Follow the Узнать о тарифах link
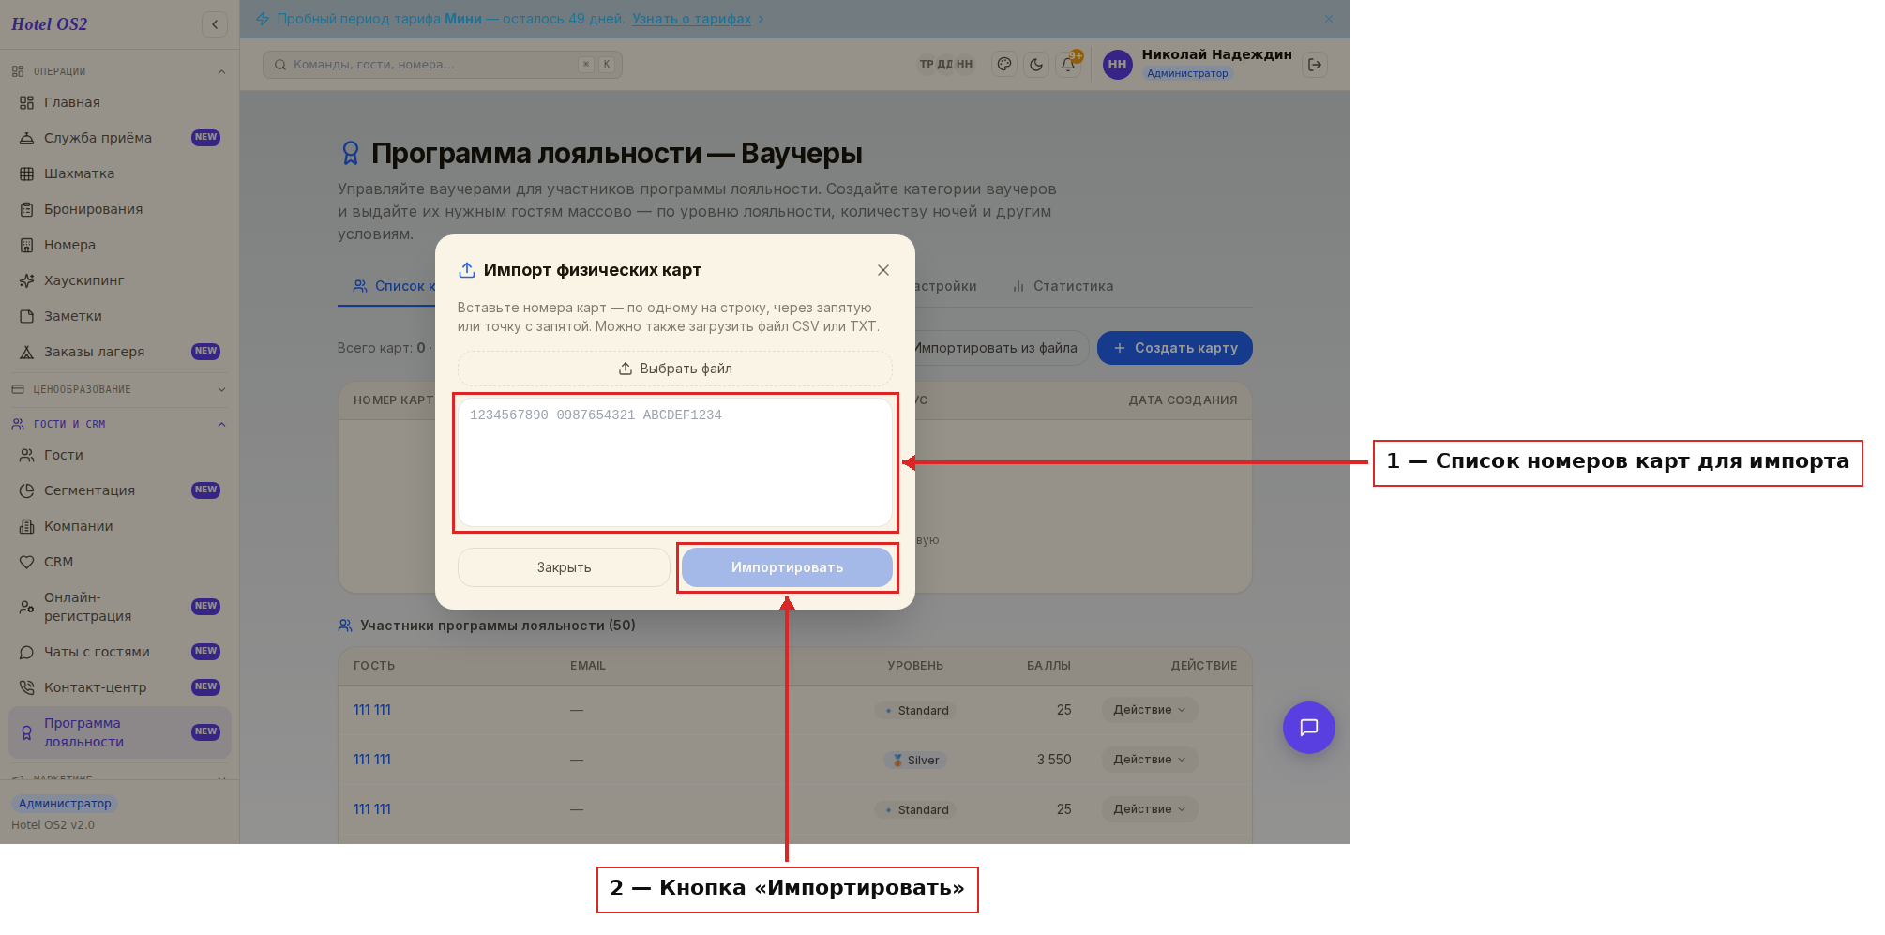 [691, 19]
